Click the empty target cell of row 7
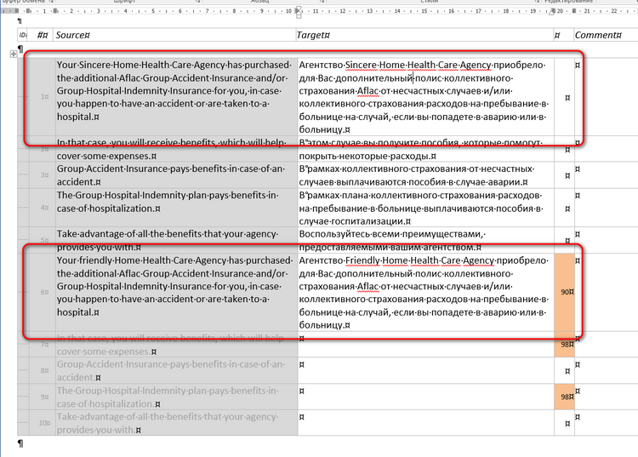The width and height of the screenshot is (638, 457). [425, 345]
